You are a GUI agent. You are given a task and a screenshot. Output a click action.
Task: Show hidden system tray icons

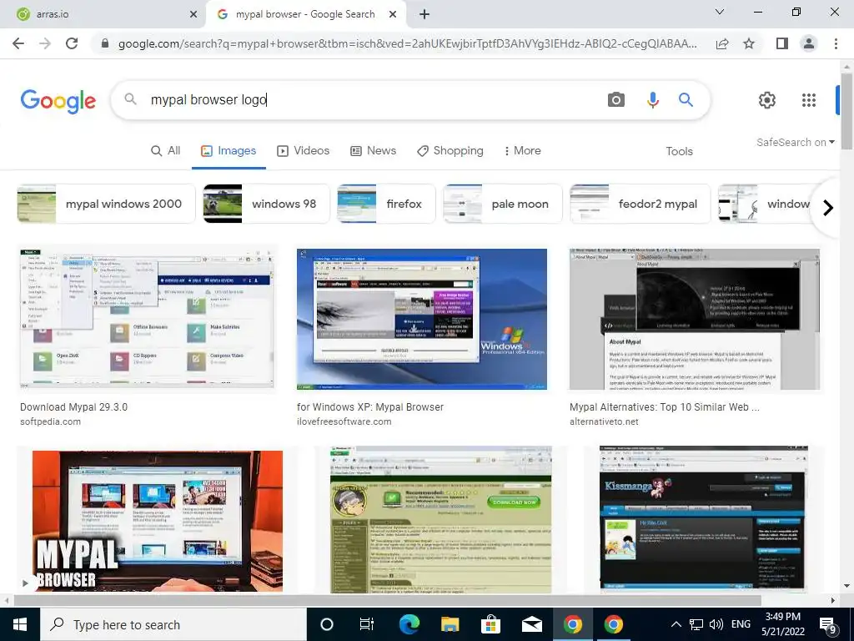point(676,624)
